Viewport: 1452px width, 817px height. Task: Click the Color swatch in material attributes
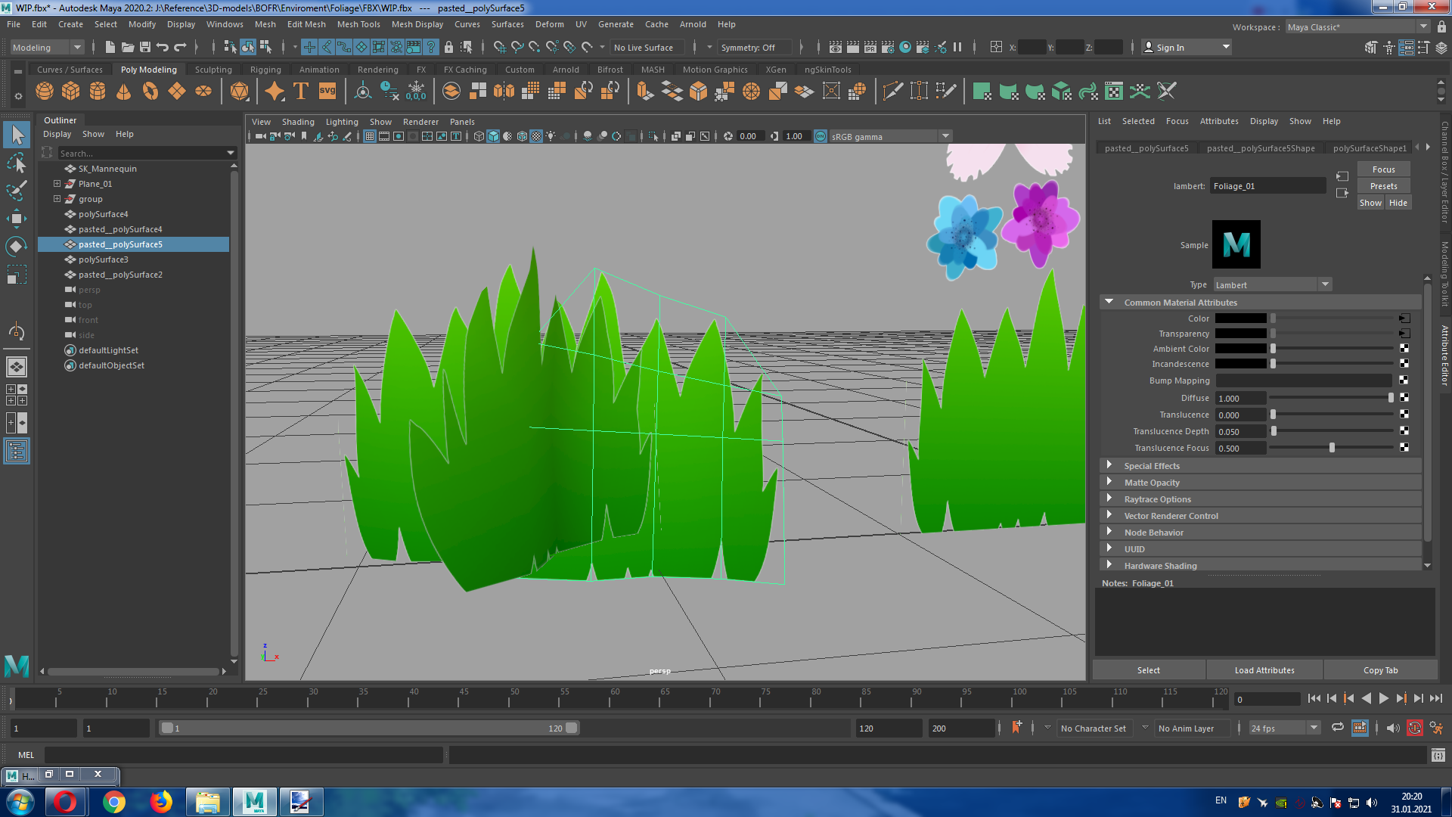click(x=1240, y=318)
